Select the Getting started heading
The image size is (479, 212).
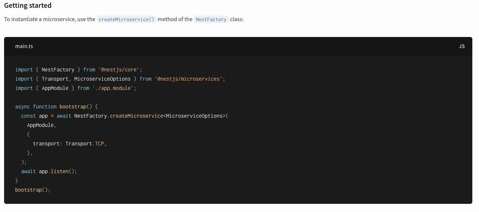click(x=28, y=6)
